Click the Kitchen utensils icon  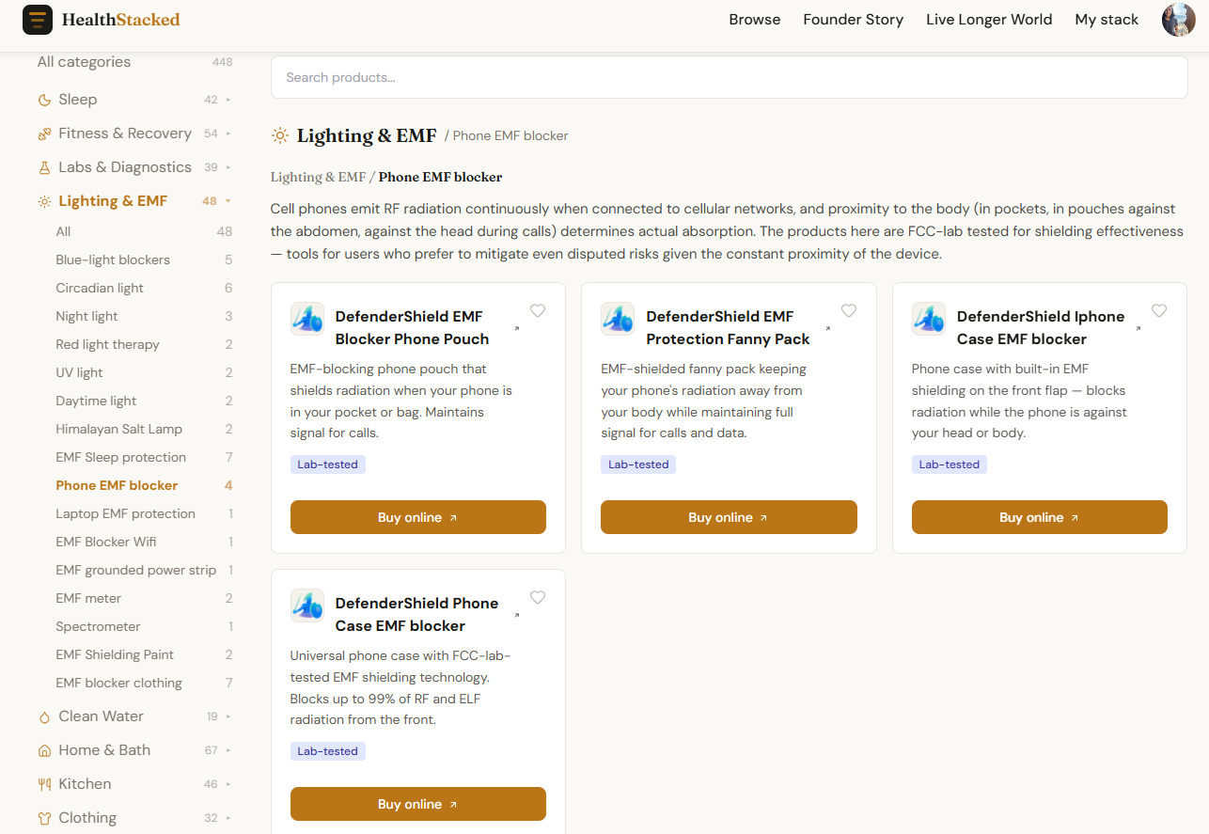[44, 784]
